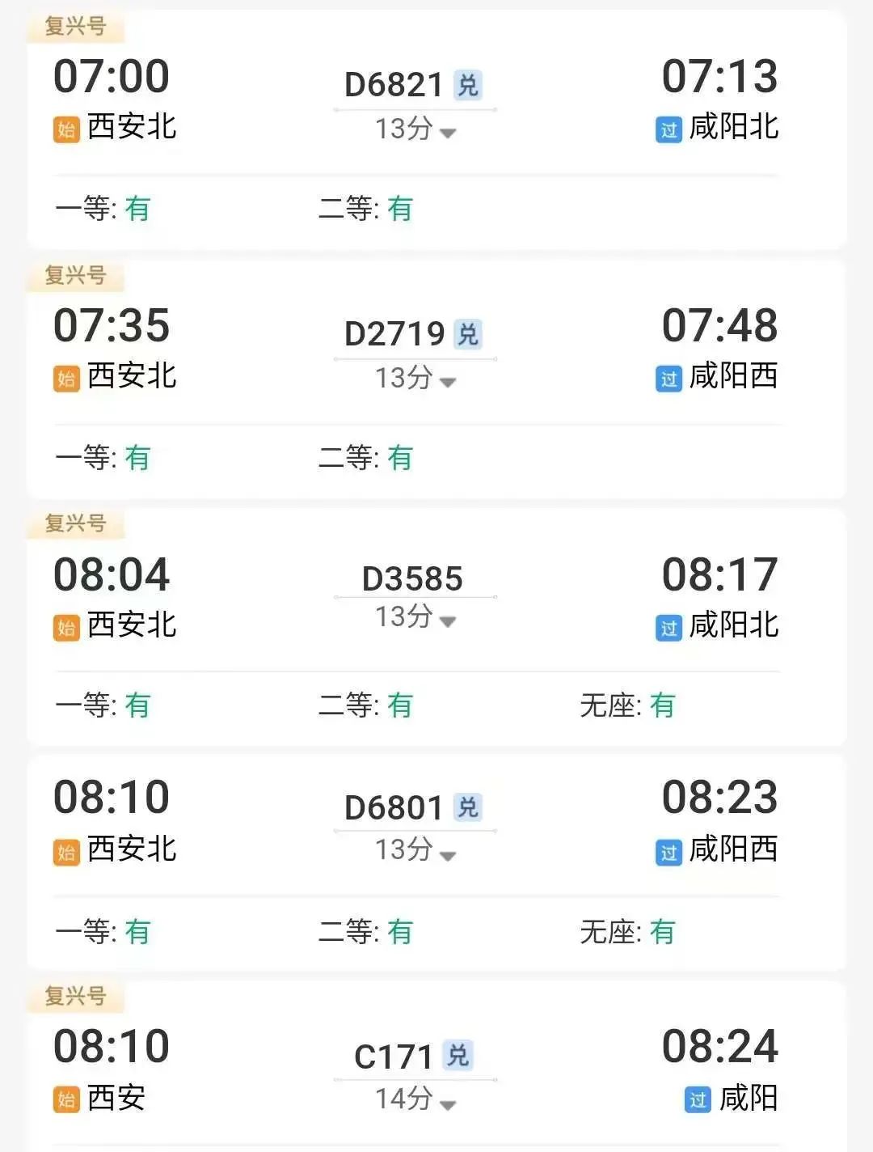Viewport: 873px width, 1152px height.
Task: Expand the 13分 duration arrow for D2719
Action: click(x=448, y=382)
